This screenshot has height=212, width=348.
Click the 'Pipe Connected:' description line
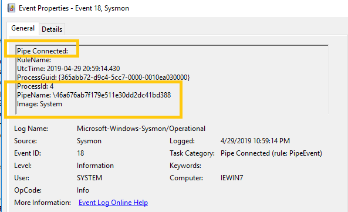(x=42, y=51)
